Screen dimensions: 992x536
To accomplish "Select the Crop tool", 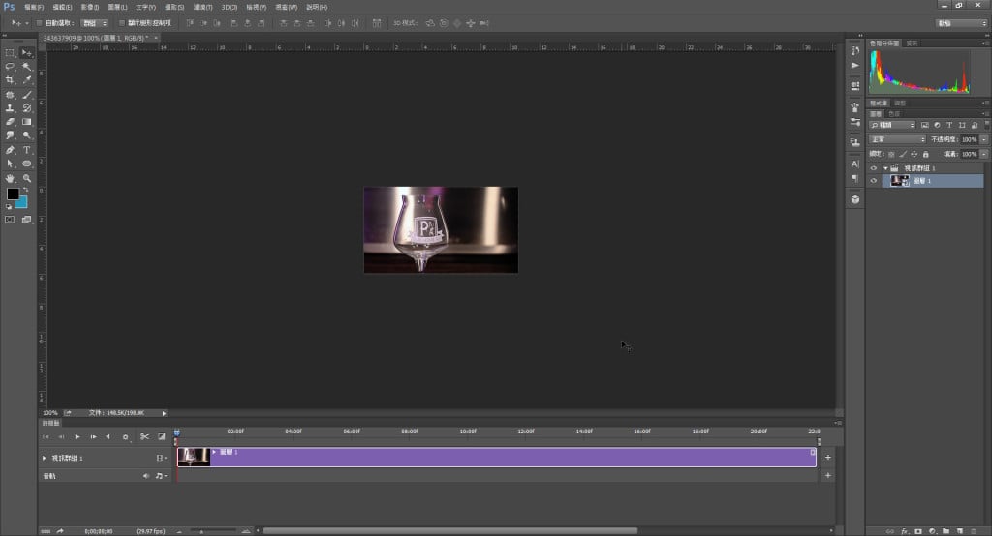I will (10, 80).
